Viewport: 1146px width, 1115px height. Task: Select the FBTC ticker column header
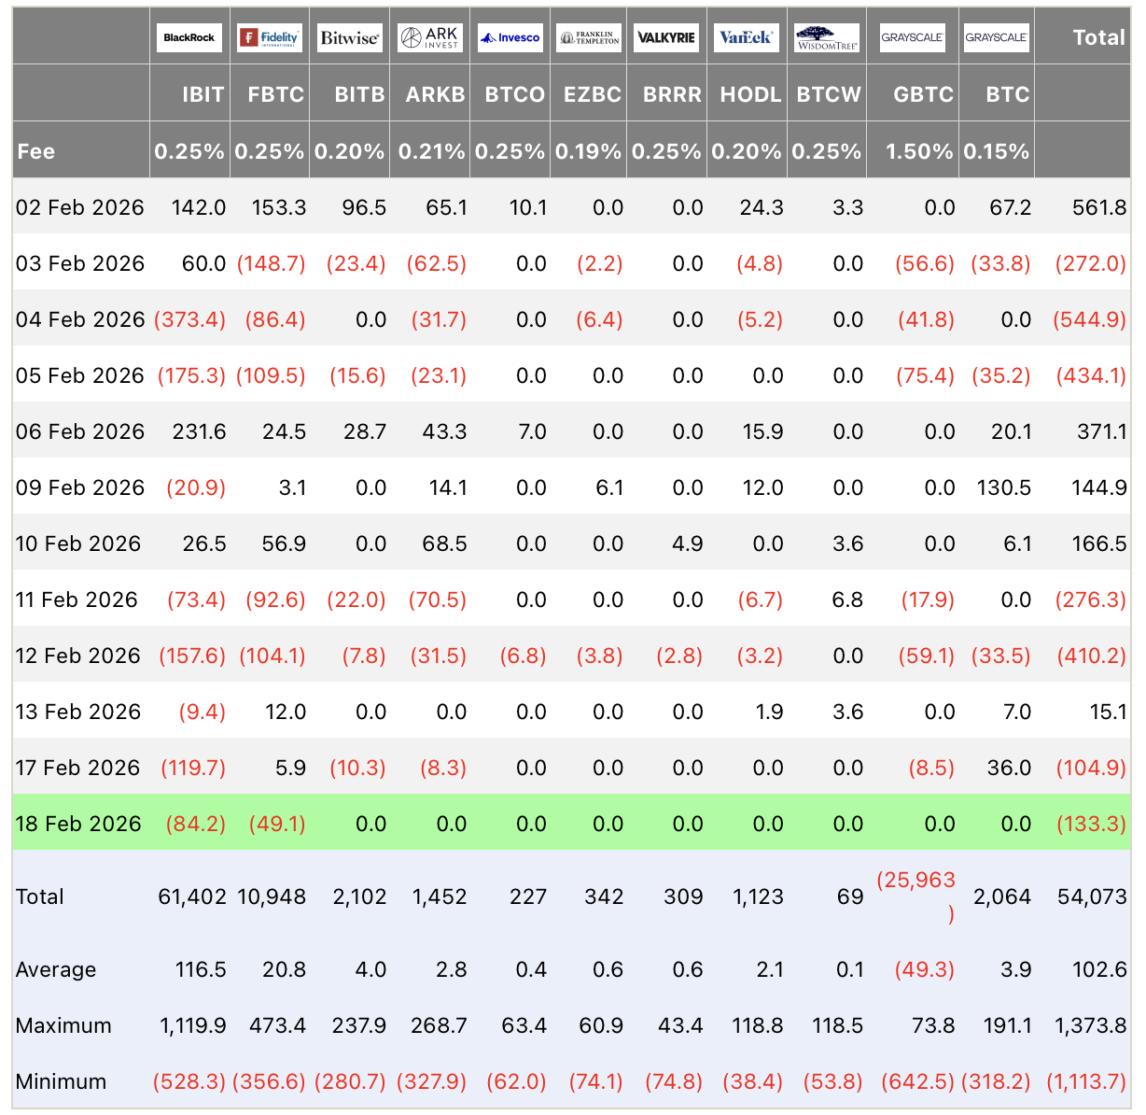(x=276, y=94)
